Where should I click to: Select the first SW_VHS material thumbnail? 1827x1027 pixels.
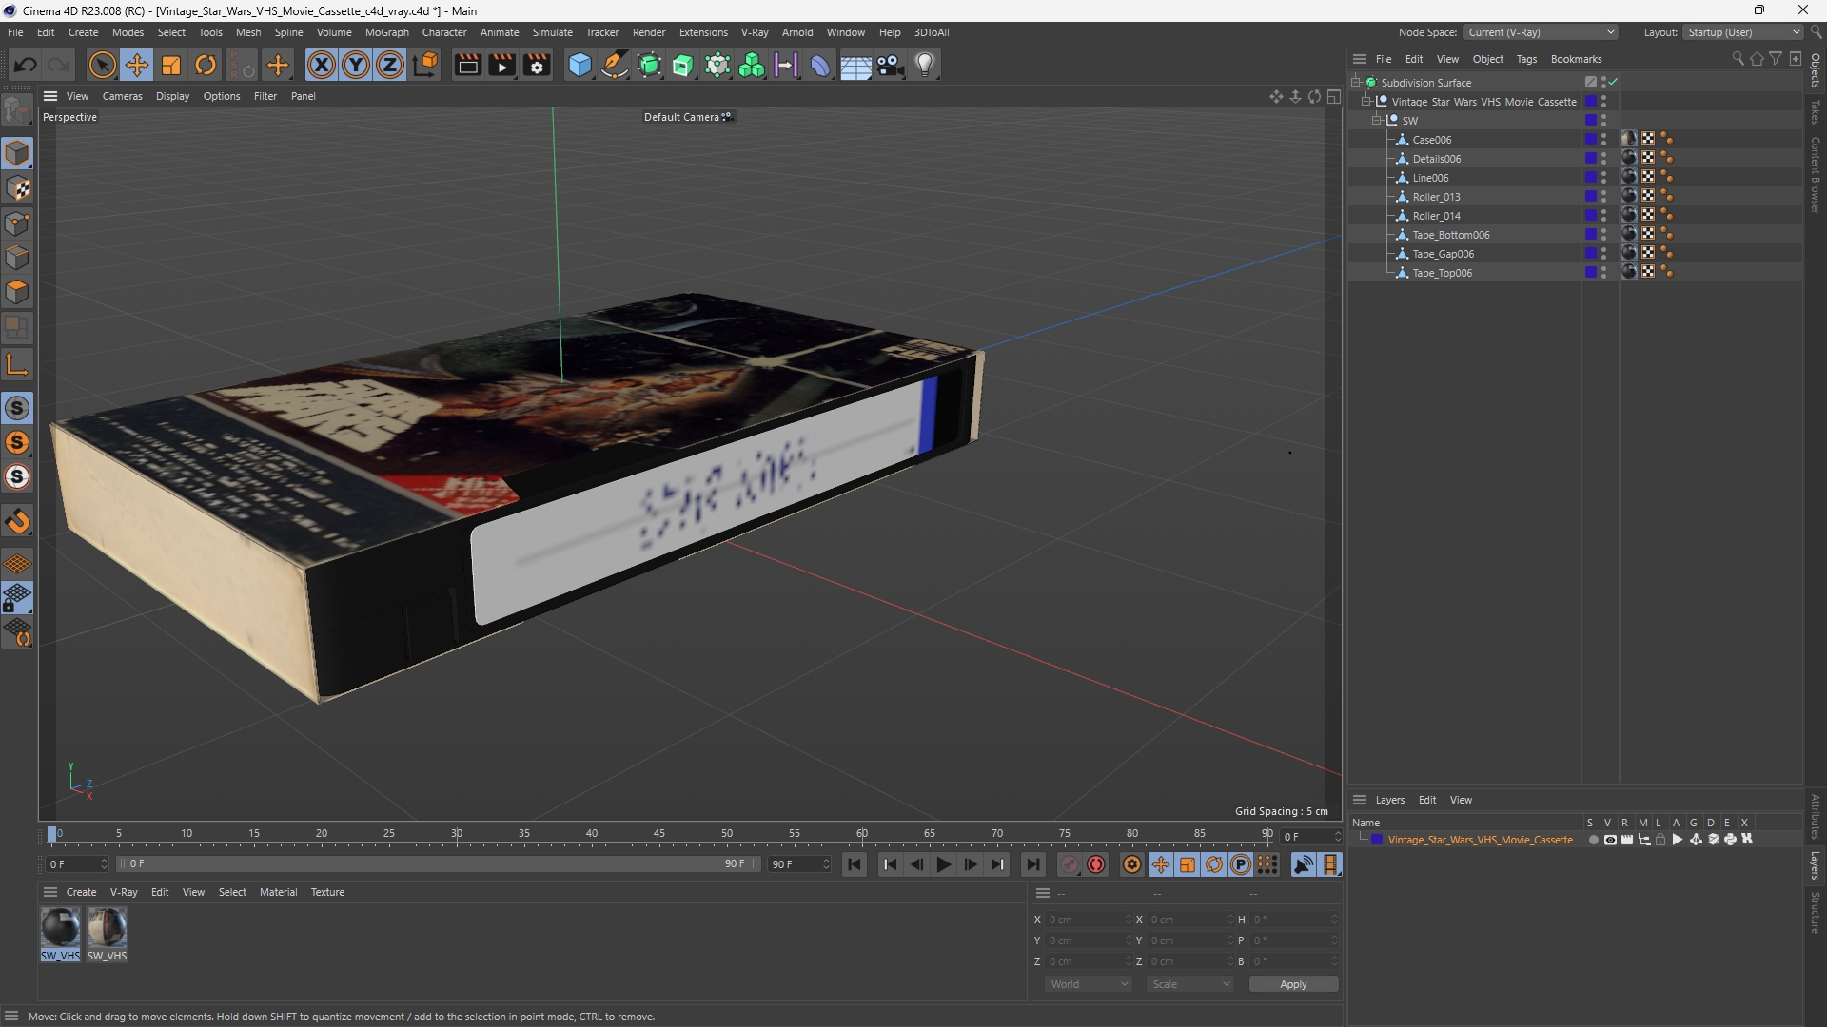pos(60,927)
